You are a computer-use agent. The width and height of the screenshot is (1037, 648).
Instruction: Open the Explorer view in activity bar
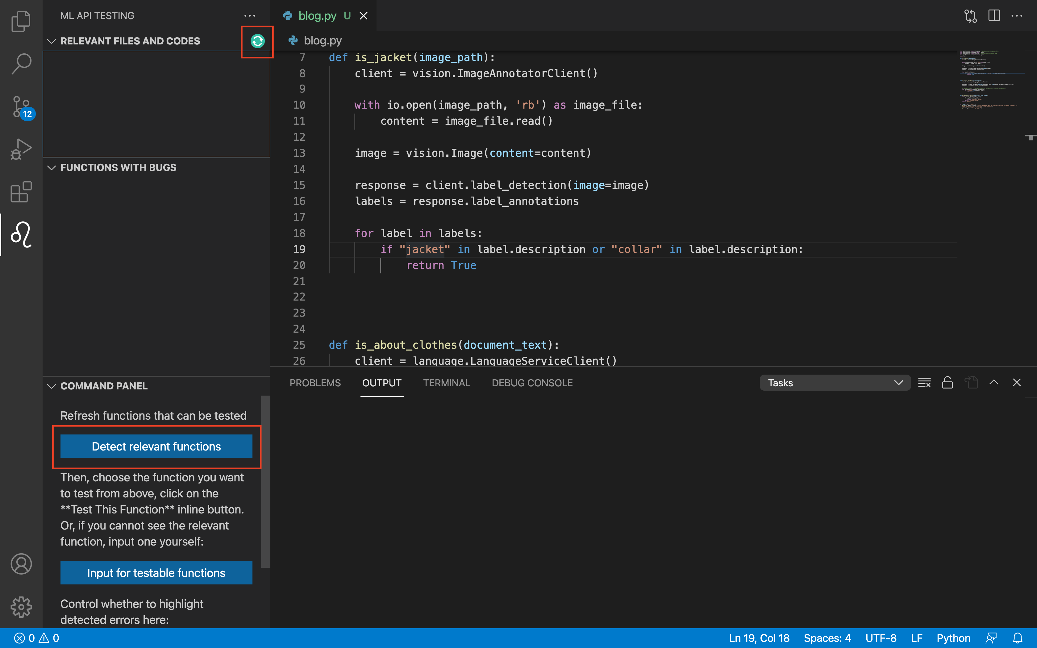point(21,21)
